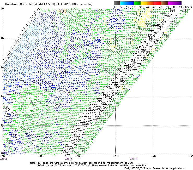This screenshot has width=193, height=170.
Task: Click the green 15-20 knots legend swatch
Action: (x=137, y=3)
